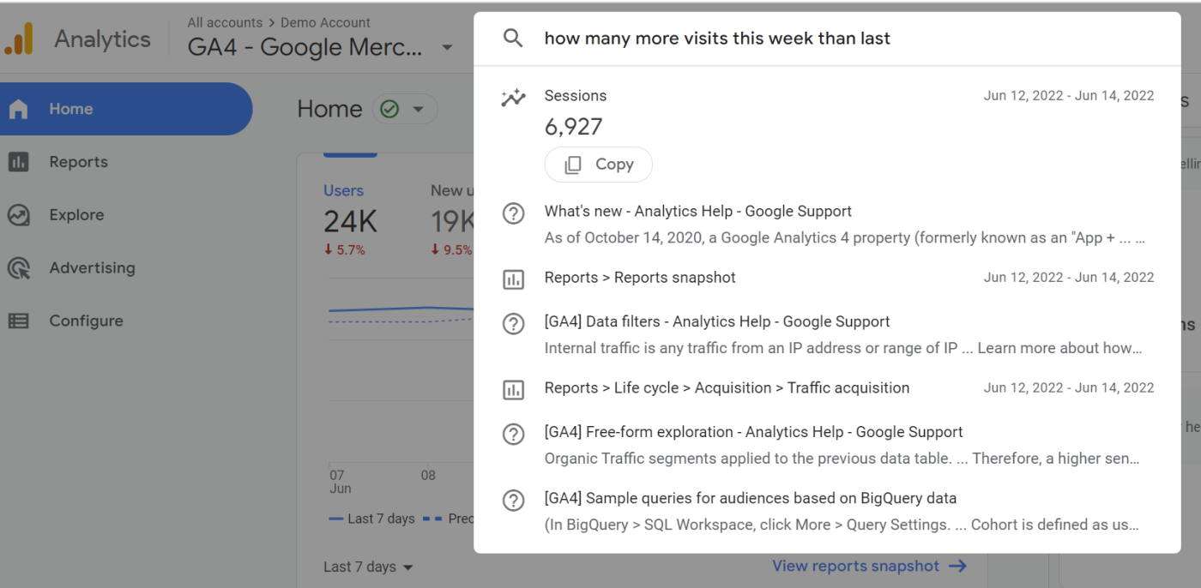Click the Sessions date range text
This screenshot has height=588, width=1201.
(x=1069, y=96)
